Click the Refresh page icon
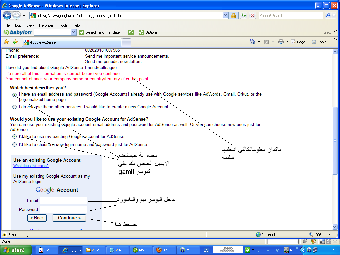 (x=244, y=15)
